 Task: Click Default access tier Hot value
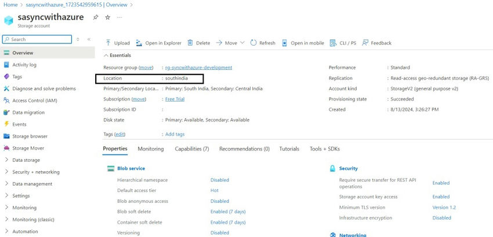pyautogui.click(x=215, y=190)
